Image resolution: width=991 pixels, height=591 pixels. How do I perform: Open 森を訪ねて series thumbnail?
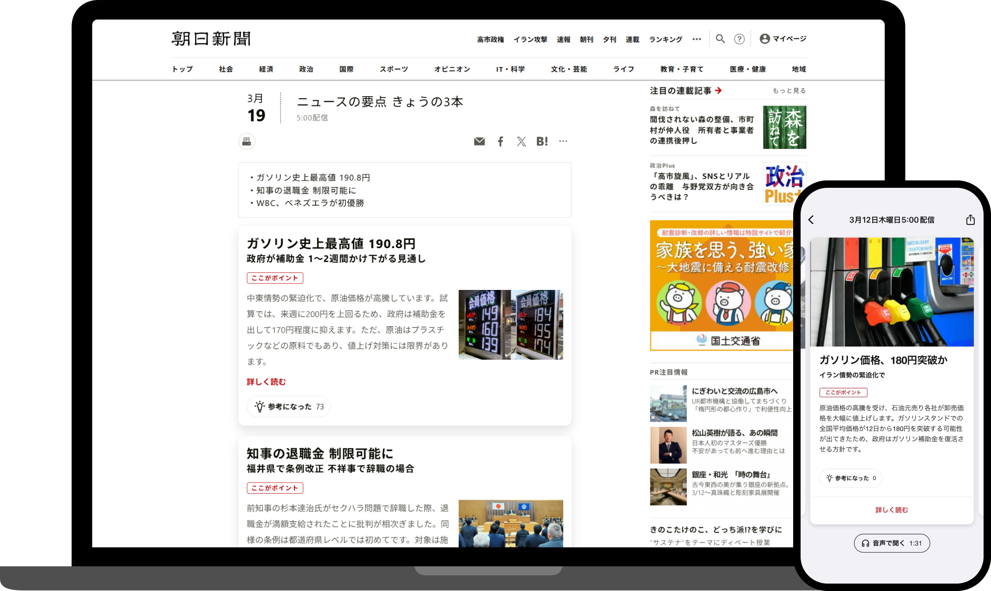[784, 127]
